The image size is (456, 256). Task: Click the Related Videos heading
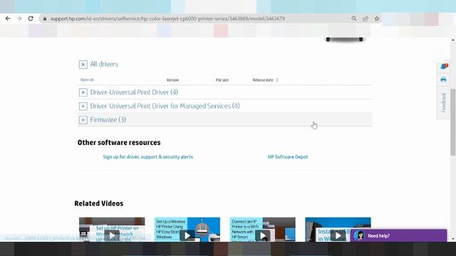pos(99,203)
